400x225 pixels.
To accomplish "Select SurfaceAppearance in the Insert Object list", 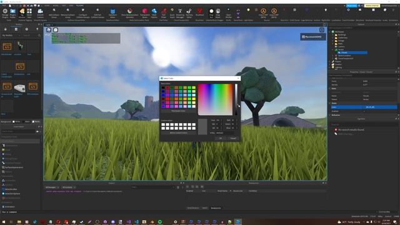I will pyautogui.click(x=14, y=167).
